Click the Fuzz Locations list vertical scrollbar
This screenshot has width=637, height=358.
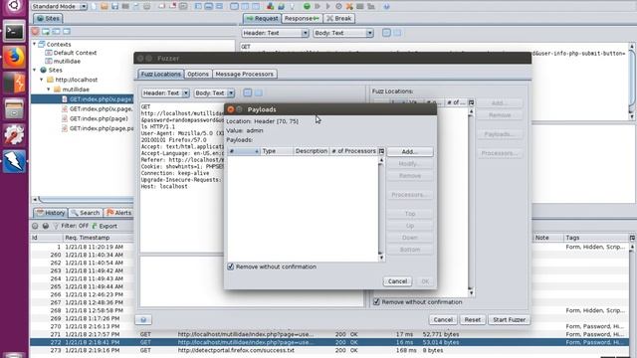click(471, 202)
